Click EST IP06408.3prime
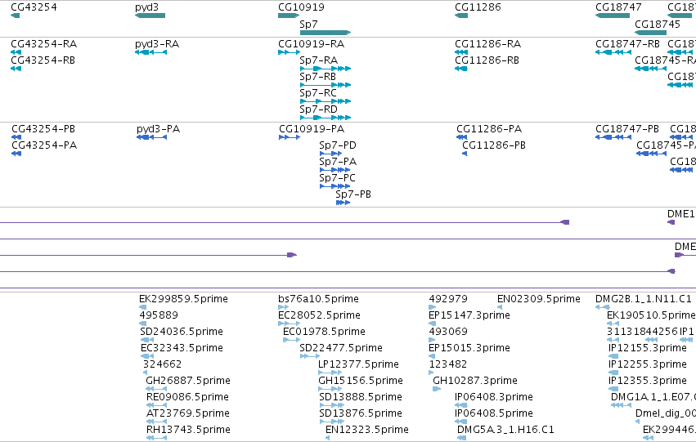696x442 pixels. point(494,397)
